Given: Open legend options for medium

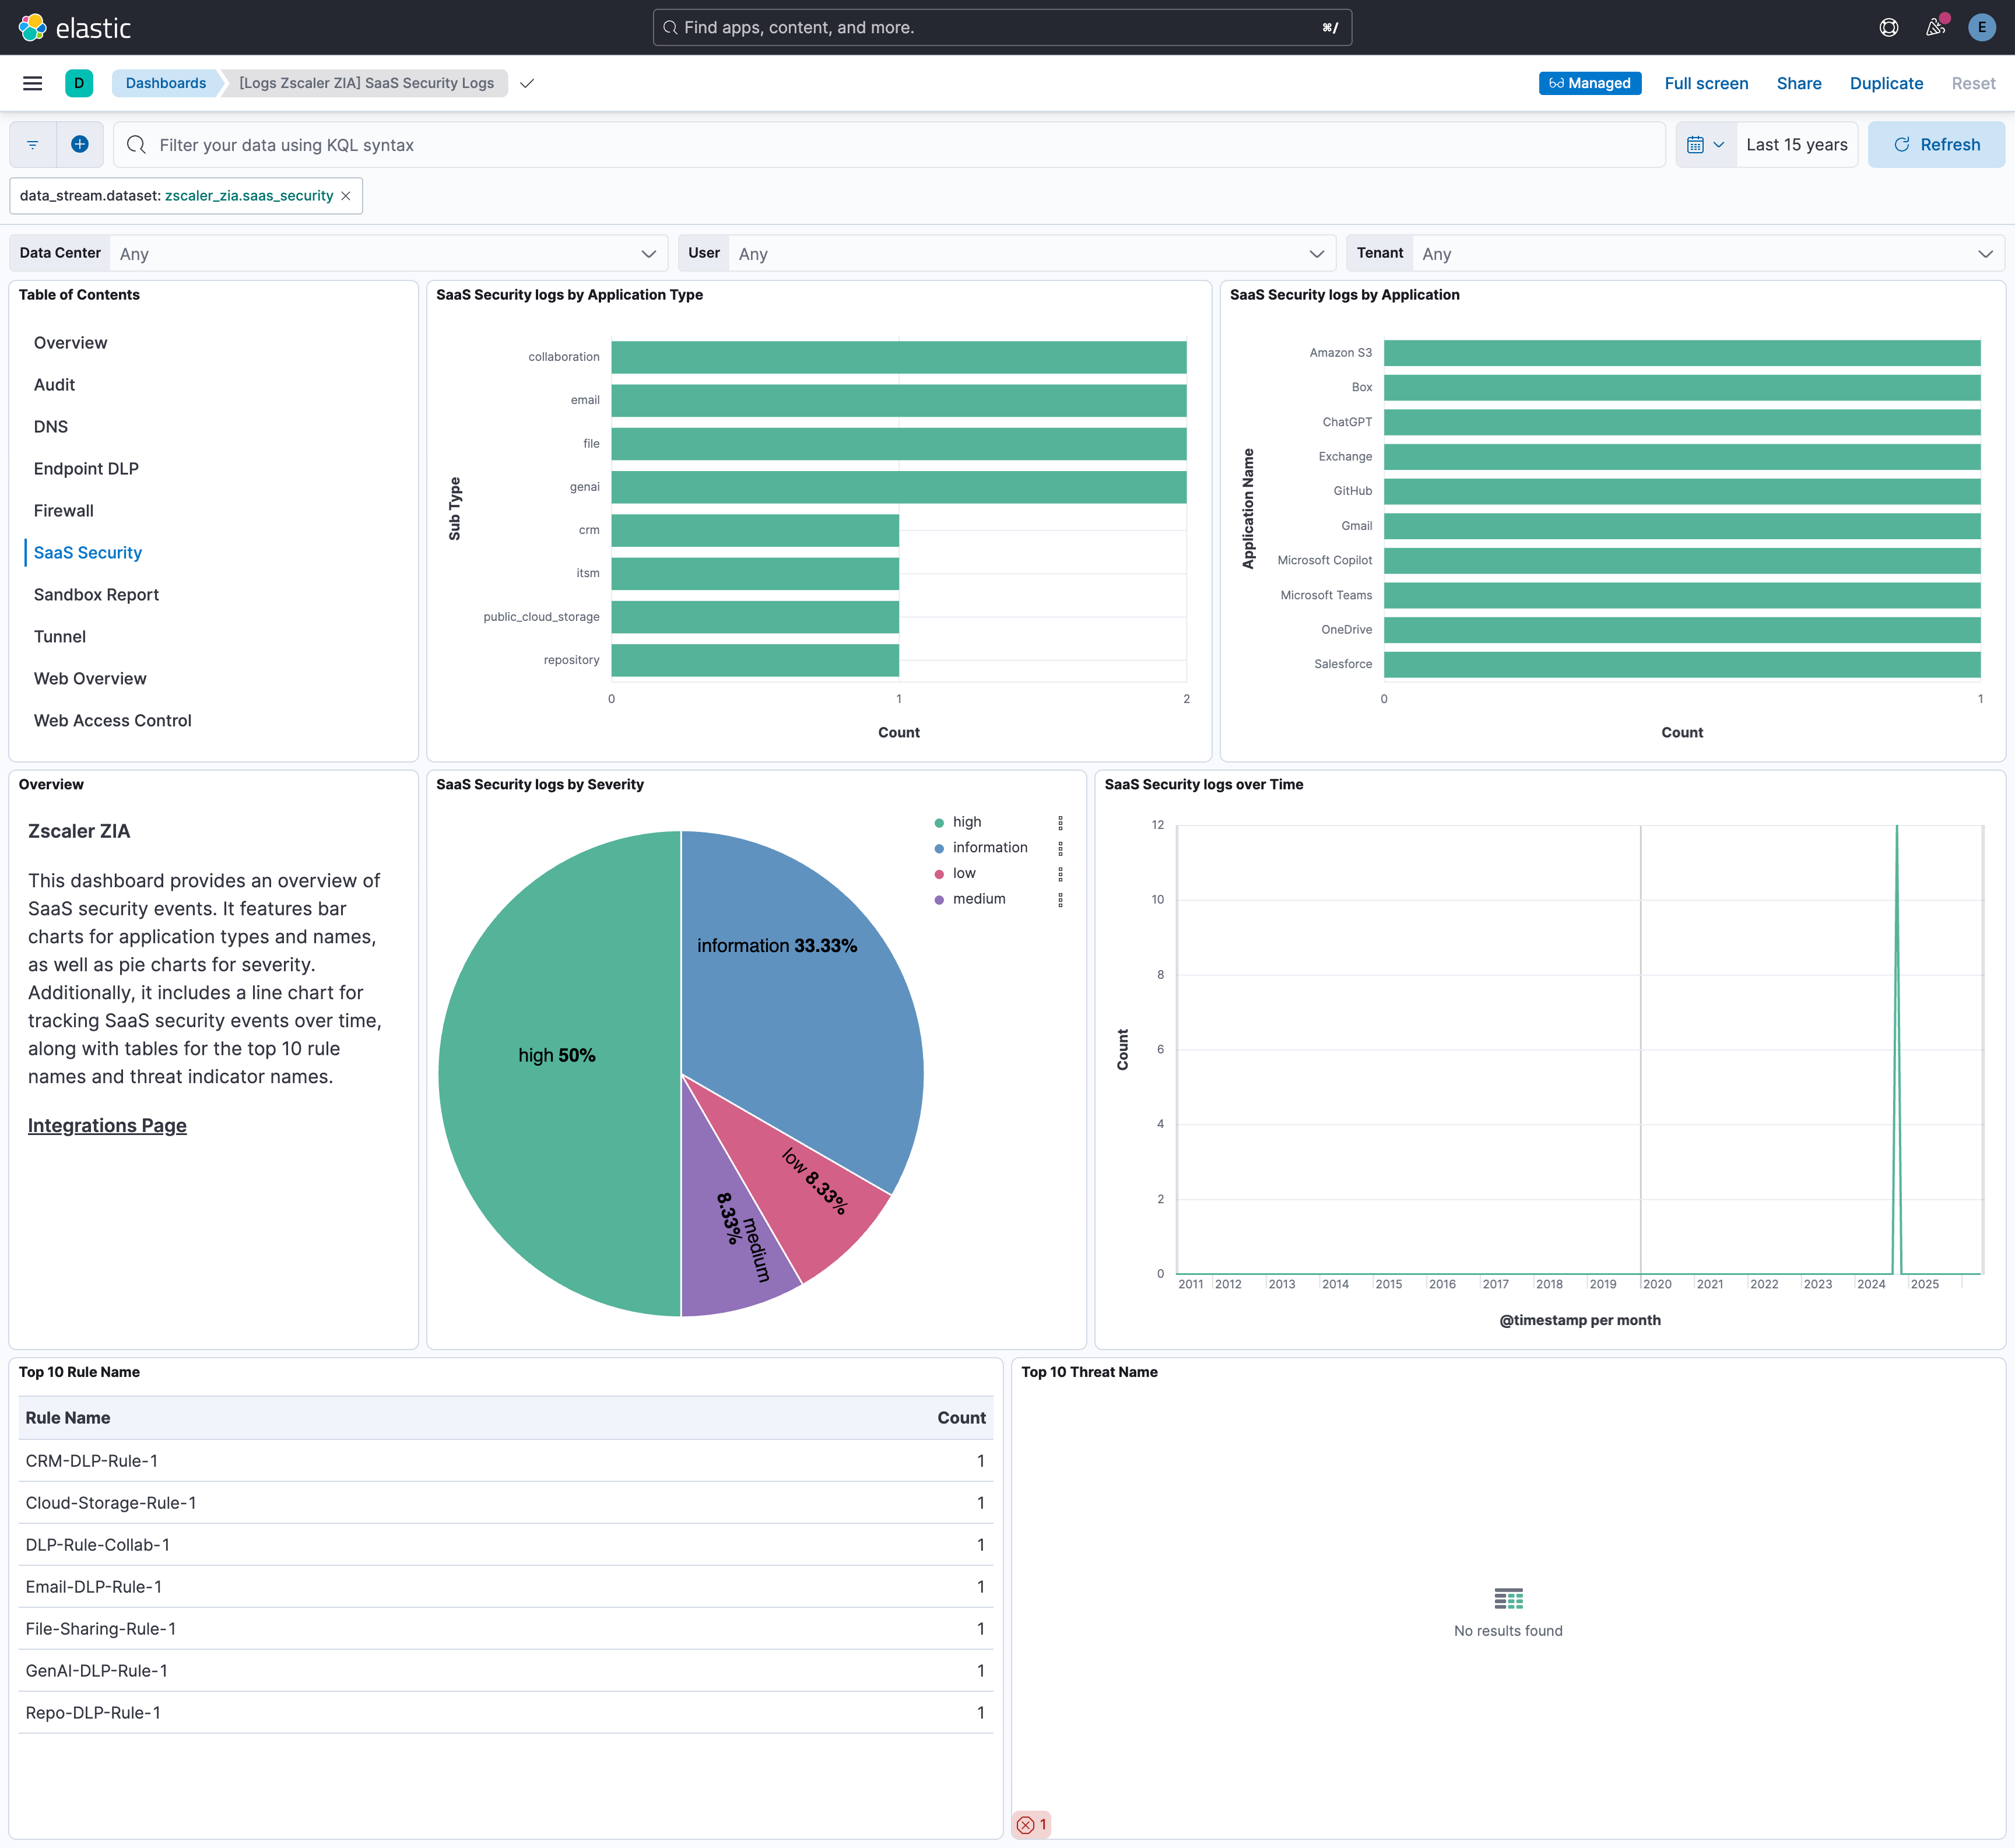Looking at the screenshot, I should (1060, 900).
